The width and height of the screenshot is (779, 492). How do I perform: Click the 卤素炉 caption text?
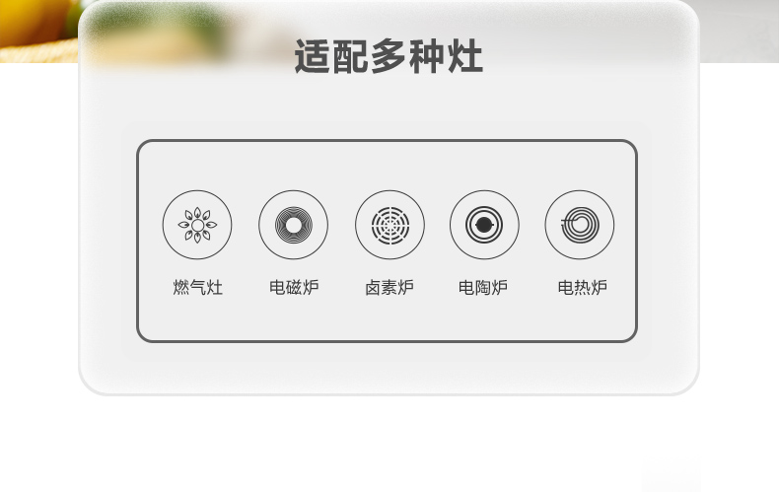coord(389,287)
